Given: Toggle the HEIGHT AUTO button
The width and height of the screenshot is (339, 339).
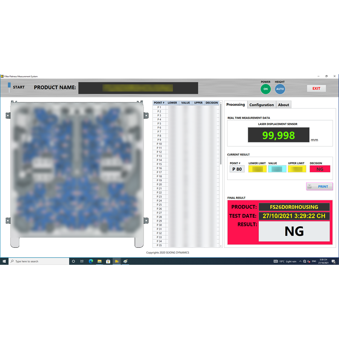Looking at the screenshot, I should [280, 89].
